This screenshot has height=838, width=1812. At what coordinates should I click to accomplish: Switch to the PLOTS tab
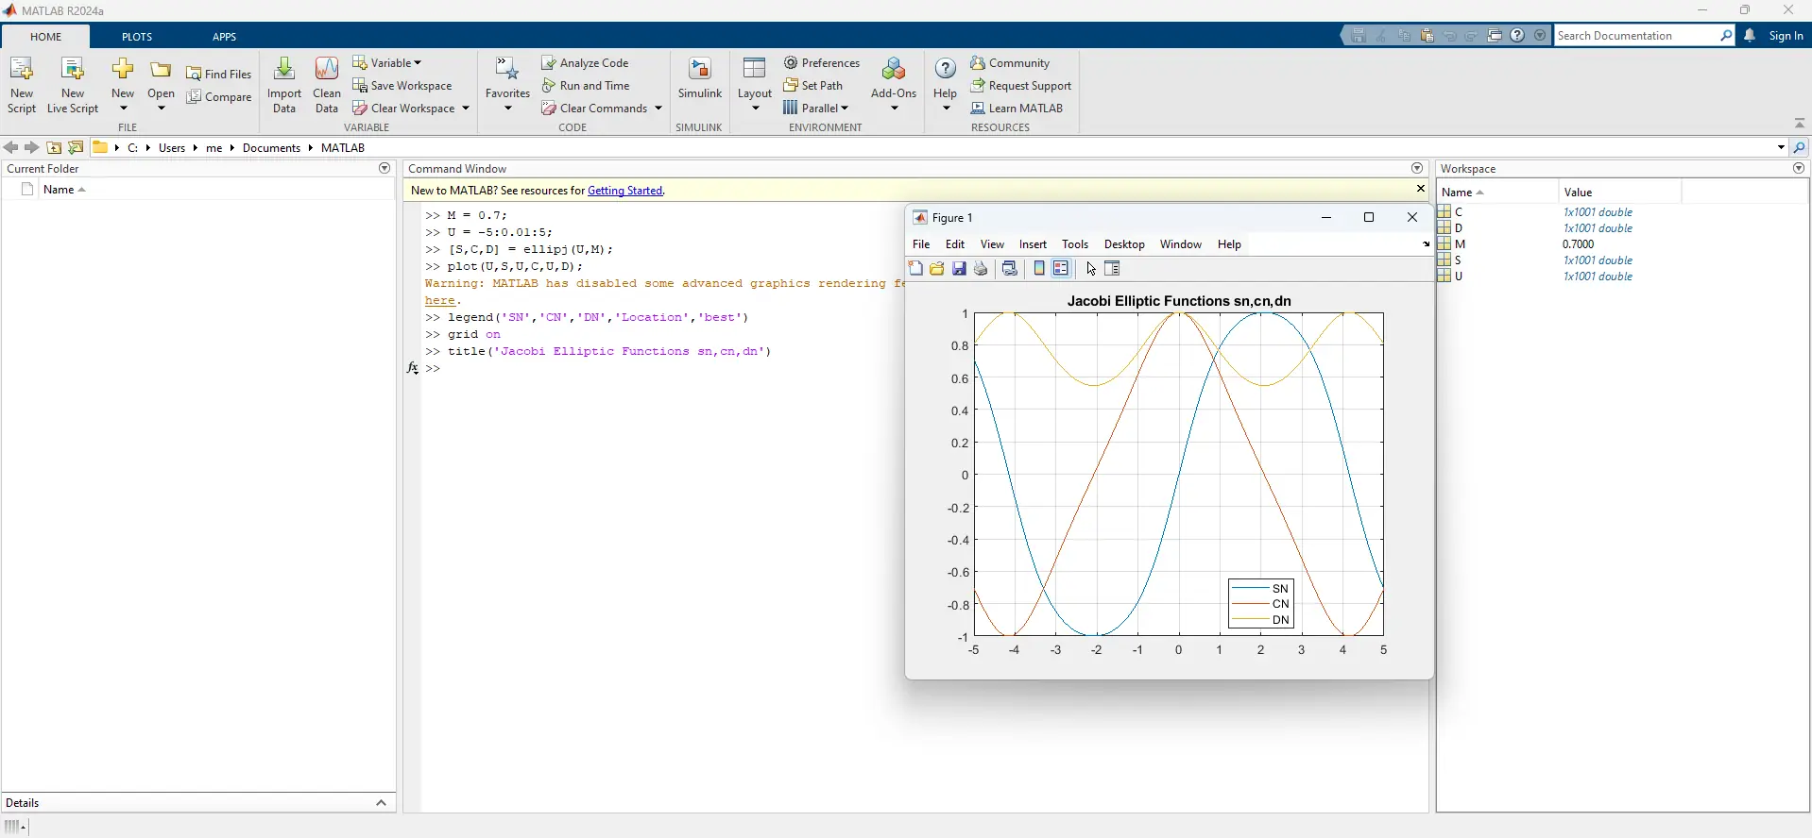coord(137,37)
